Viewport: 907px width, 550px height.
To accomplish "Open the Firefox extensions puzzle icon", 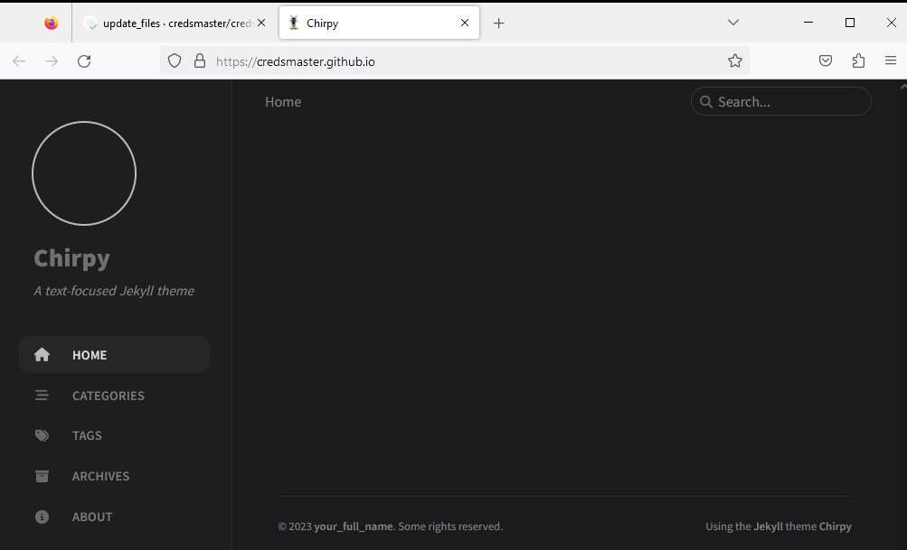I will [858, 61].
